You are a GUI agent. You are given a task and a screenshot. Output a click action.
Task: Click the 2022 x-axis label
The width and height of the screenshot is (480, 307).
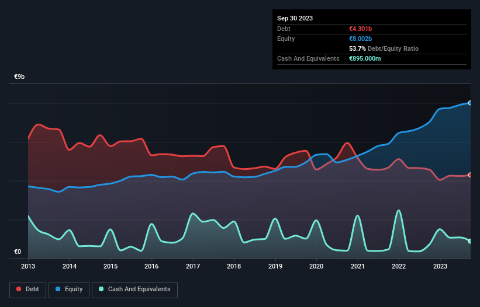coord(399,266)
